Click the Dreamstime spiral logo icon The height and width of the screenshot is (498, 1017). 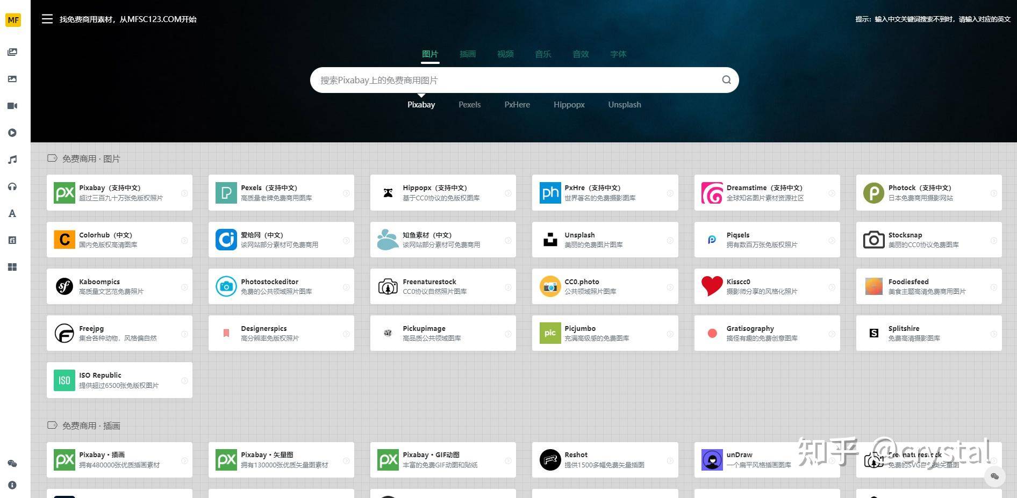(712, 193)
